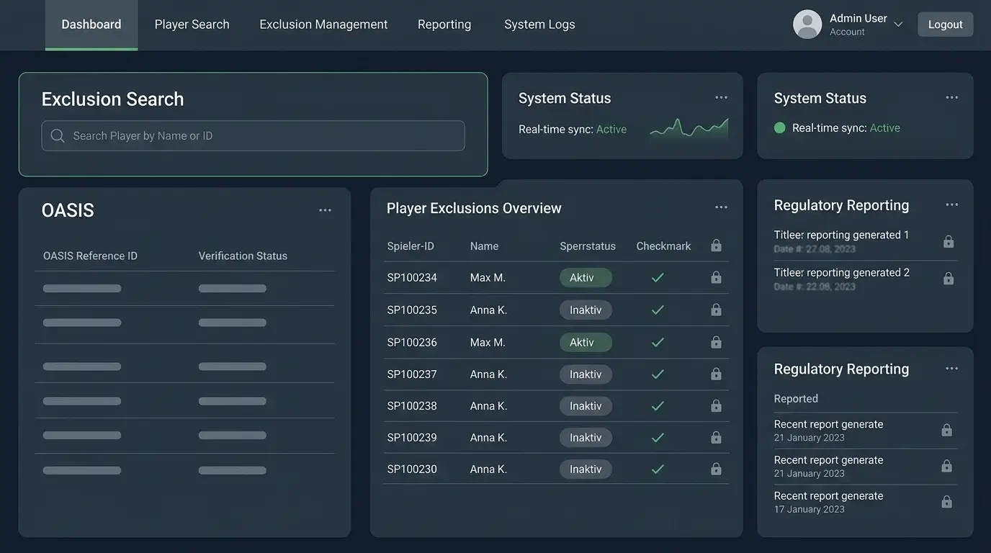This screenshot has width=991, height=553.
Task: Click lock icon beside Titleer reporting generated 1
Action: (x=949, y=241)
